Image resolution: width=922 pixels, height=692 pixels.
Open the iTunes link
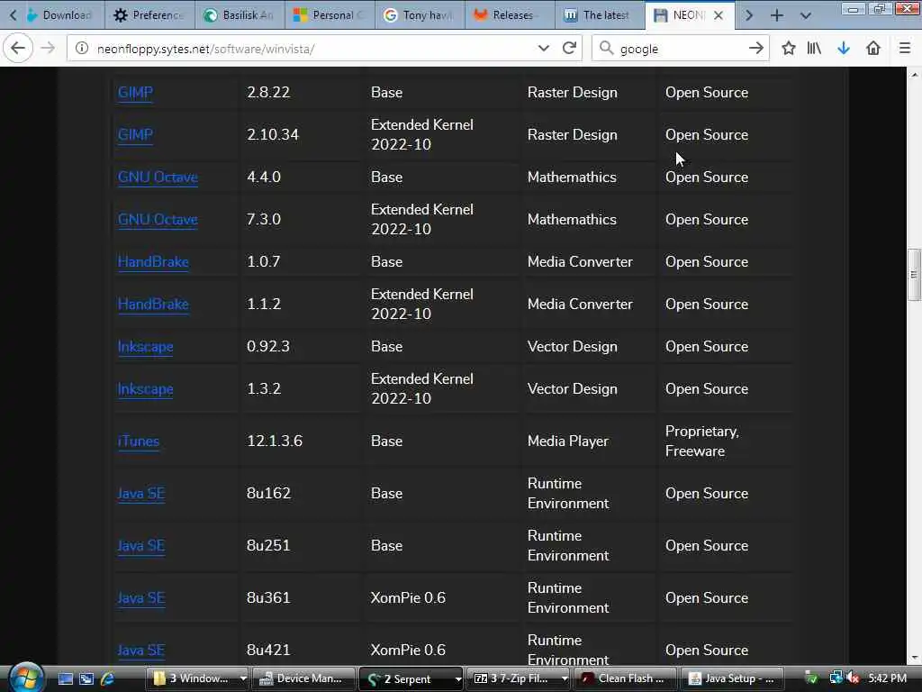pyautogui.click(x=138, y=442)
